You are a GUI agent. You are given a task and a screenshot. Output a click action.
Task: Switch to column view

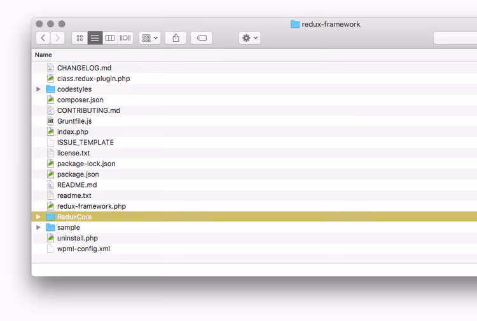click(110, 38)
